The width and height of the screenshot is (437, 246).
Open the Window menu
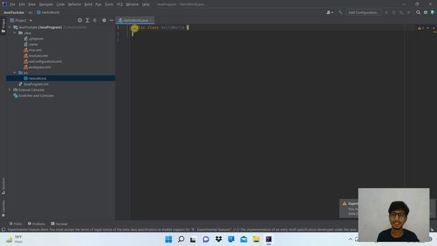[132, 4]
